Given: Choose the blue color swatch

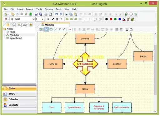Looking at the screenshot, I should pos(120,19).
